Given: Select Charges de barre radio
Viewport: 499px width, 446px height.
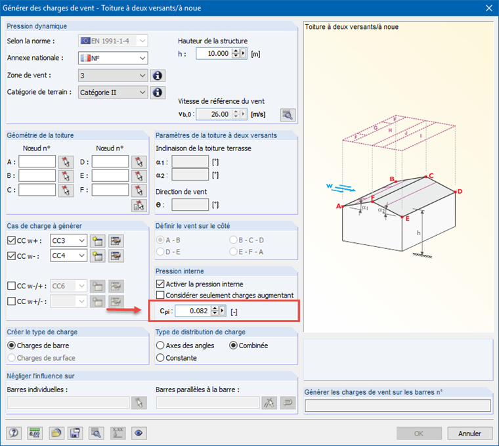Looking at the screenshot, I should click(11, 346).
